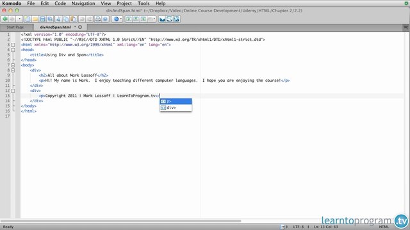Click the refresh-style toolbar icon

click(x=169, y=19)
